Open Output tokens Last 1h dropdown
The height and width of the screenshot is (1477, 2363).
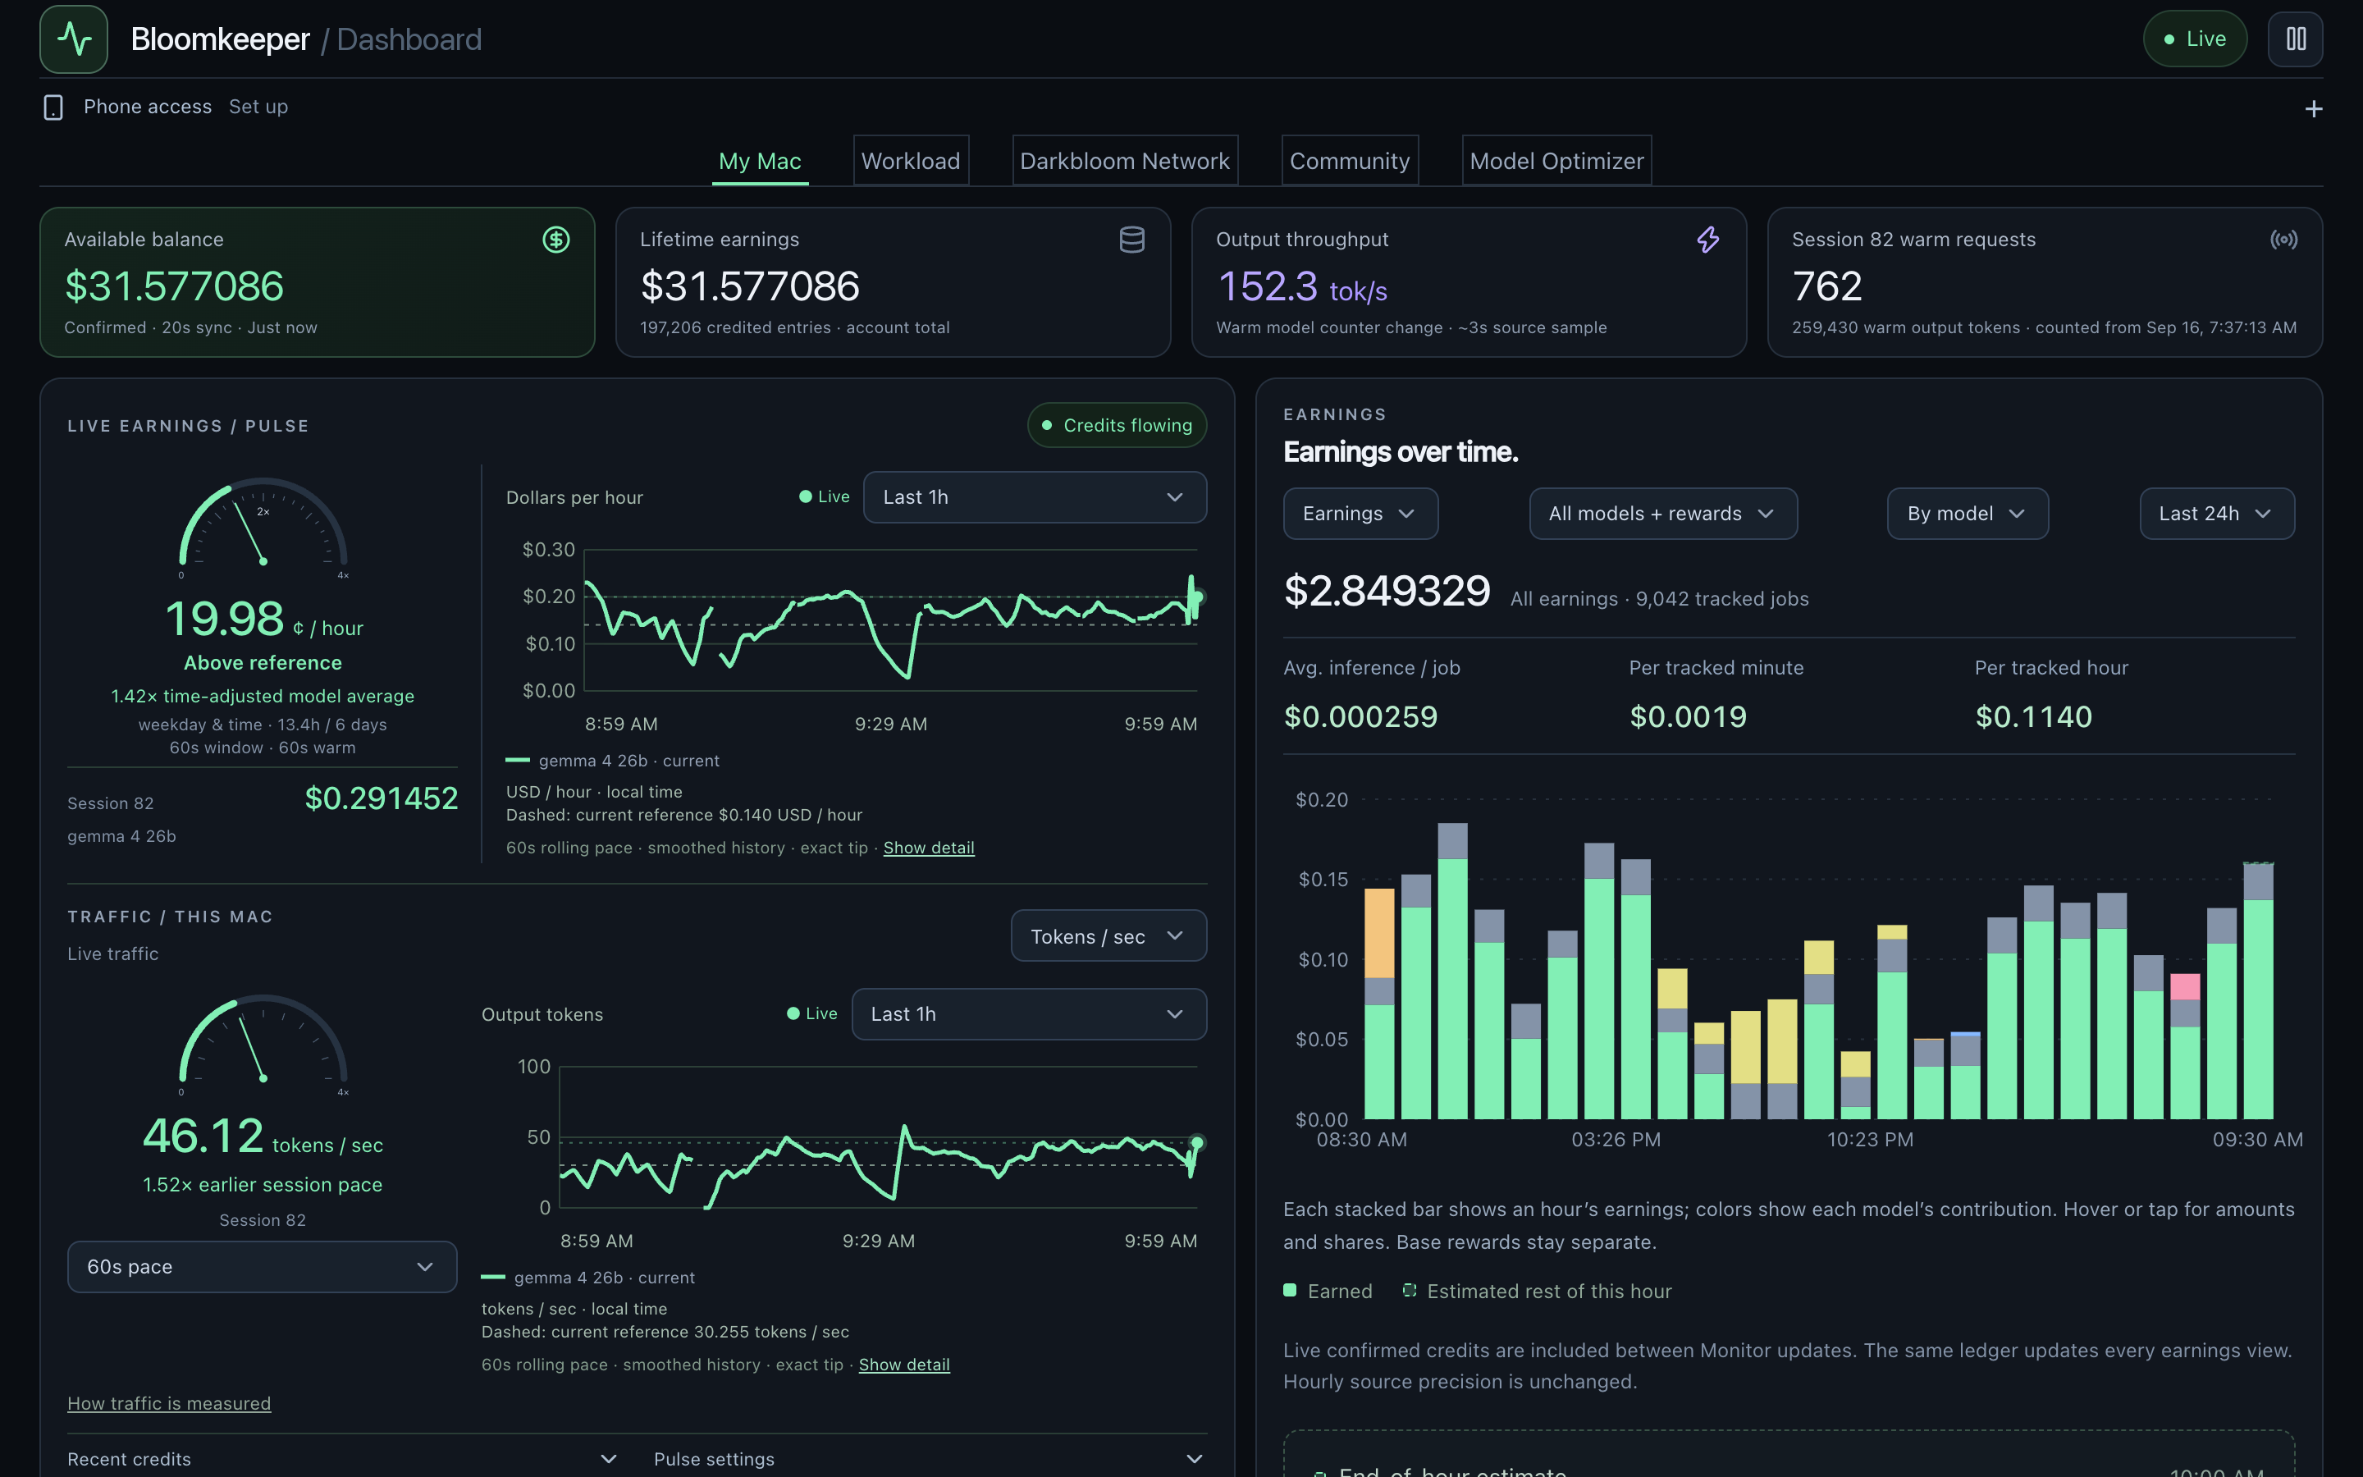[x=1029, y=1014]
